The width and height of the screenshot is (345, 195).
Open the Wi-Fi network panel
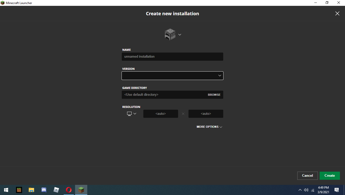tap(313, 190)
